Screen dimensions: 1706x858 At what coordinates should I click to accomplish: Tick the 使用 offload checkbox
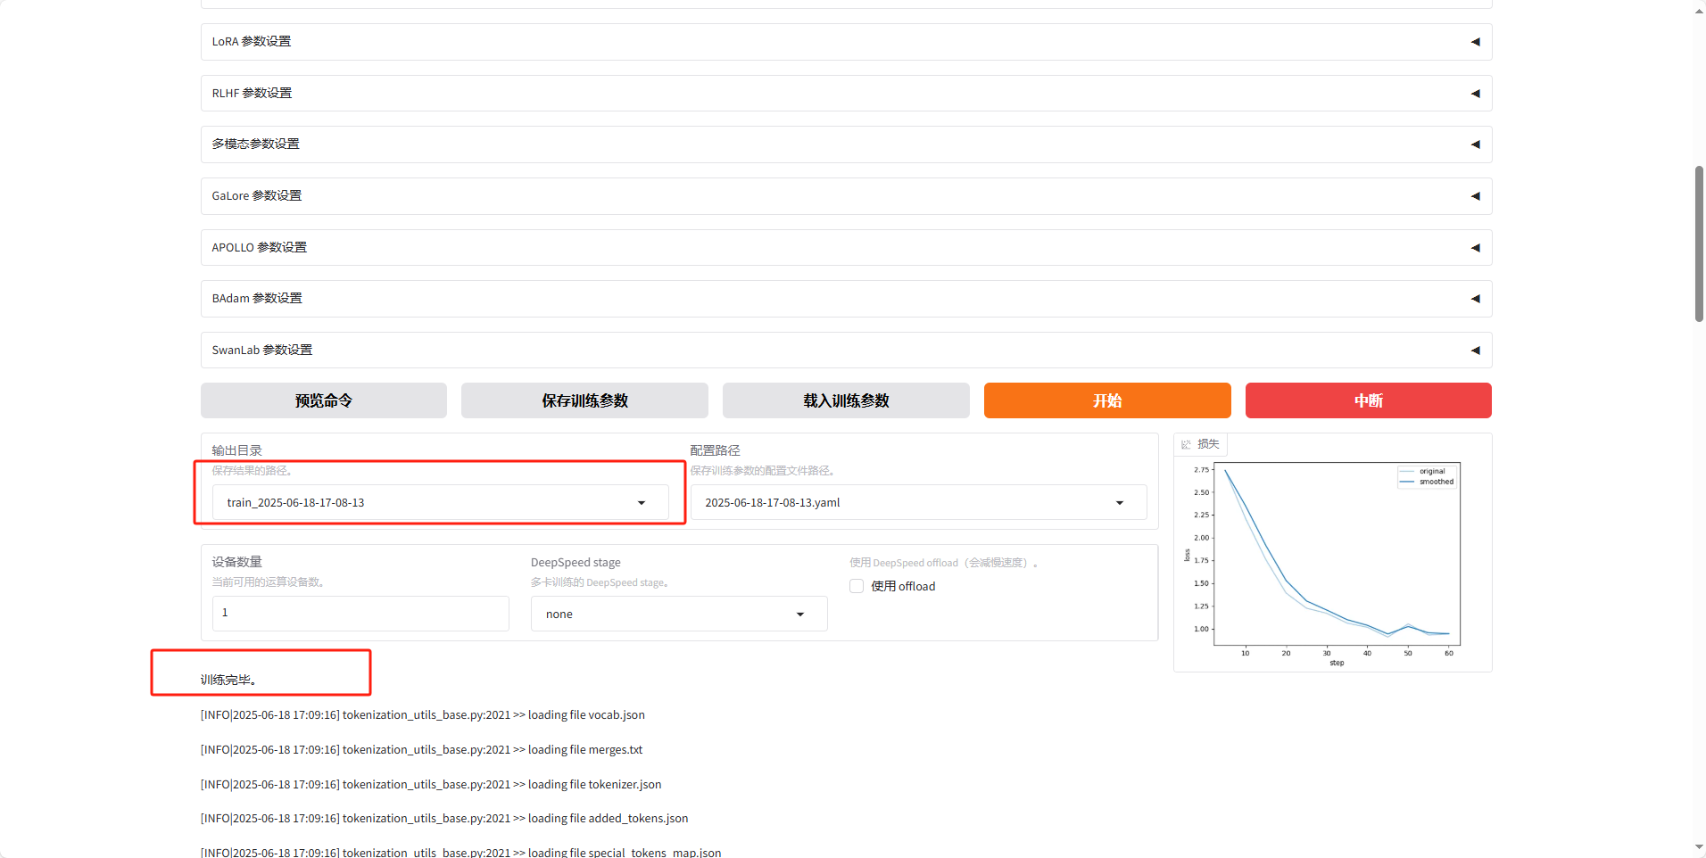(857, 586)
